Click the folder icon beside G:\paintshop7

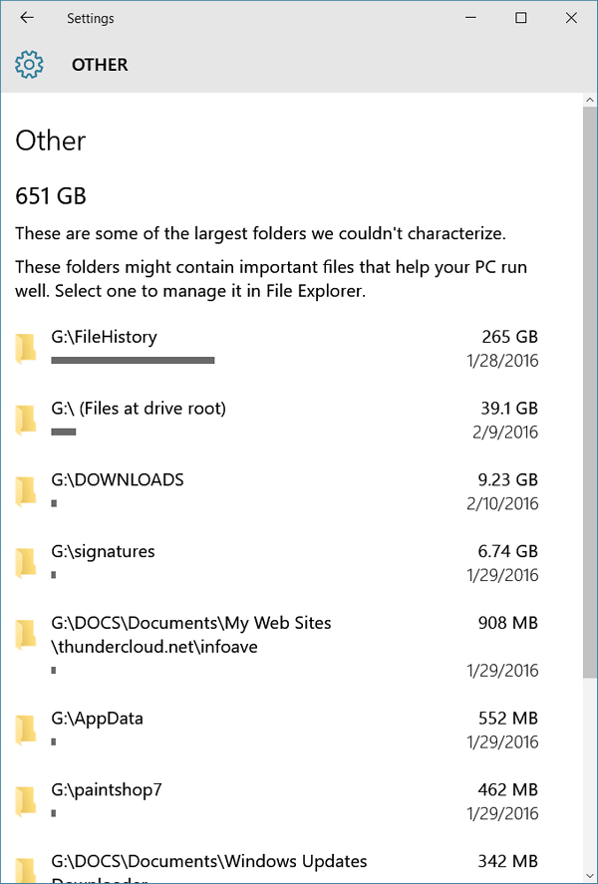(x=26, y=801)
